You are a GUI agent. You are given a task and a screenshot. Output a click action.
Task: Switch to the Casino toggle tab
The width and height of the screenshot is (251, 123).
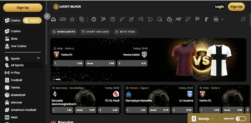point(13,20)
